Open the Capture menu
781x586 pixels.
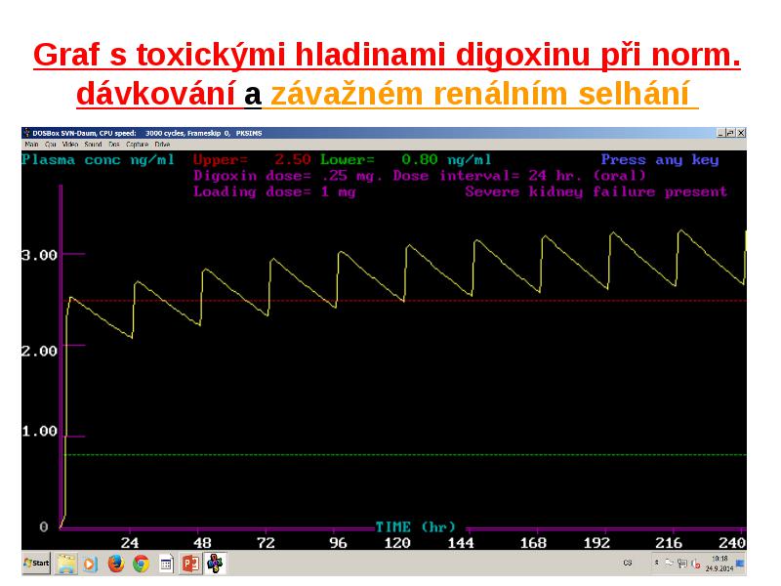(x=137, y=145)
